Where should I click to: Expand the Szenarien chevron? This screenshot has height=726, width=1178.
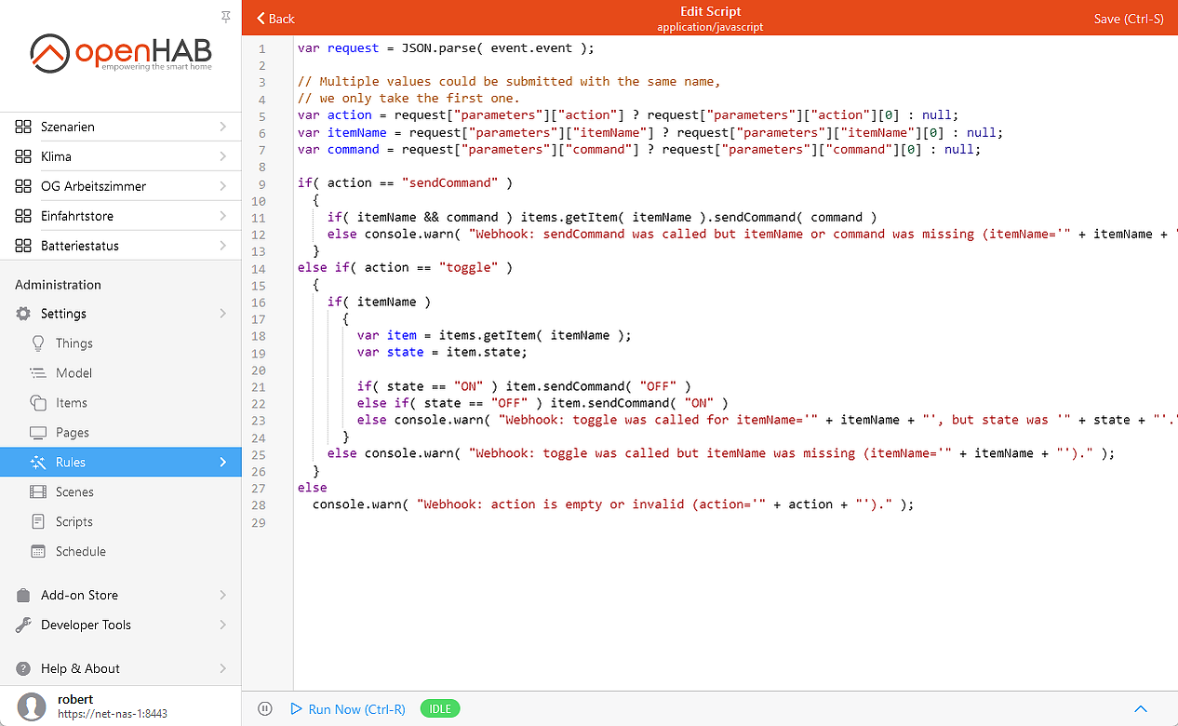pyautogui.click(x=223, y=127)
